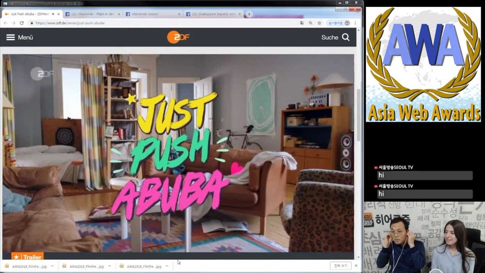
Task: Open the Chrome profile avatar icon
Action: pyautogui.click(x=347, y=23)
